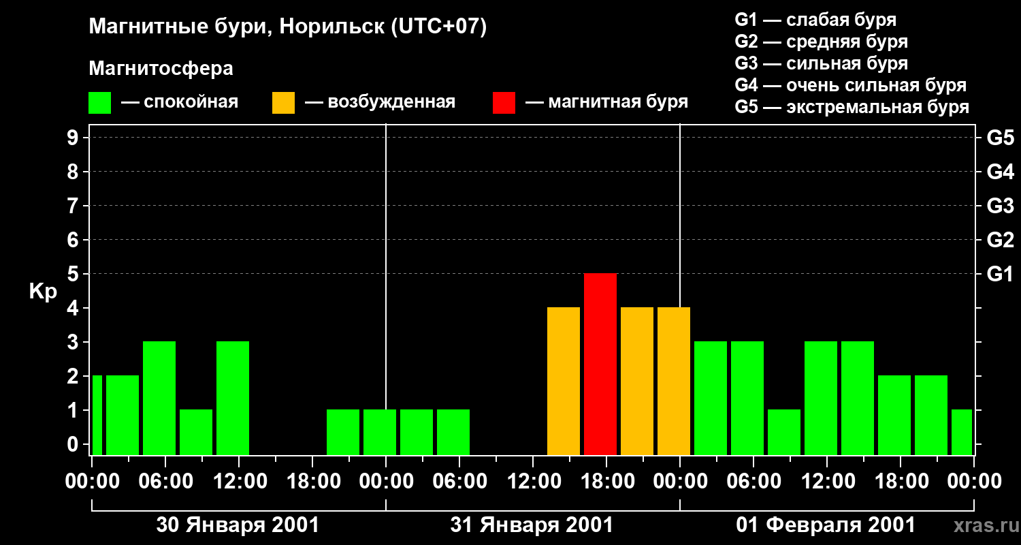Click the 'G3' label on right axis
1021x545 pixels.
click(1000, 206)
